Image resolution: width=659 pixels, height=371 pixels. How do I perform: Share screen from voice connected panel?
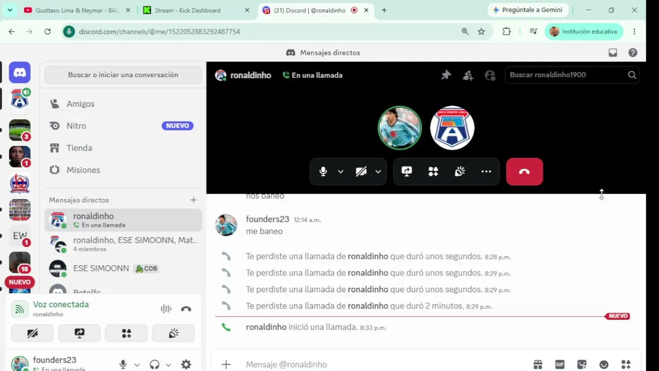click(79, 333)
